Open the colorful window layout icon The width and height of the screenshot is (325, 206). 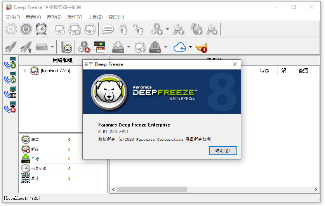click(99, 47)
